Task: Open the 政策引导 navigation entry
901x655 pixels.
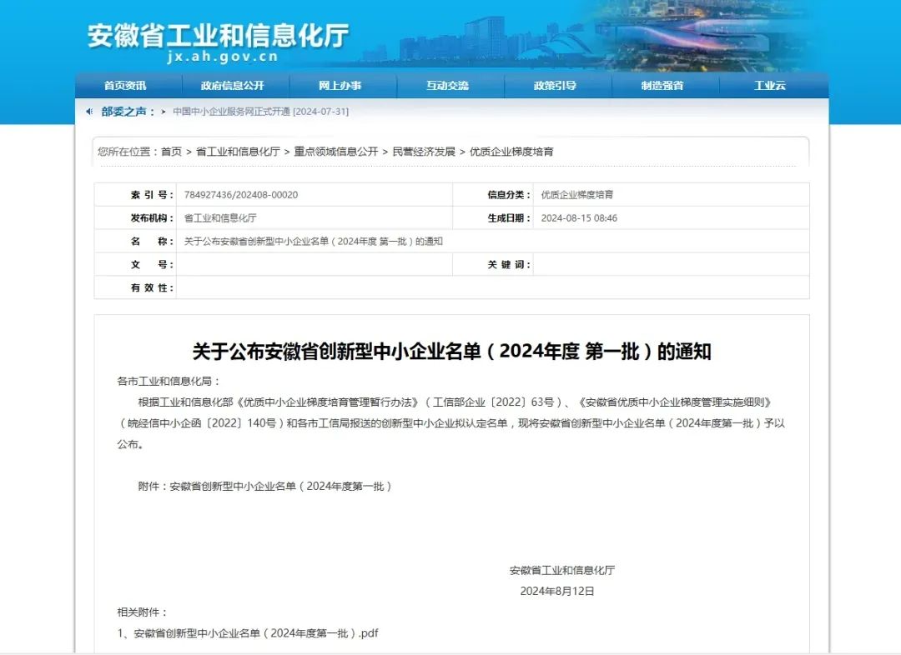Action: point(557,85)
